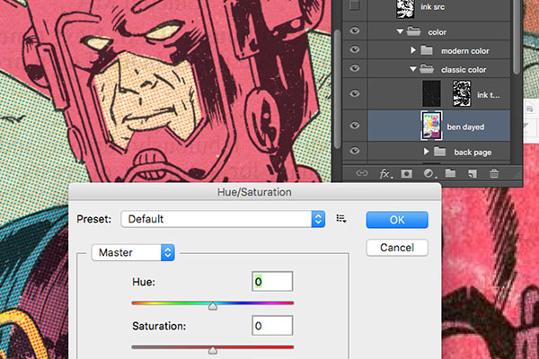Open the Preset dropdown
The height and width of the screenshot is (359, 539).
pos(223,219)
